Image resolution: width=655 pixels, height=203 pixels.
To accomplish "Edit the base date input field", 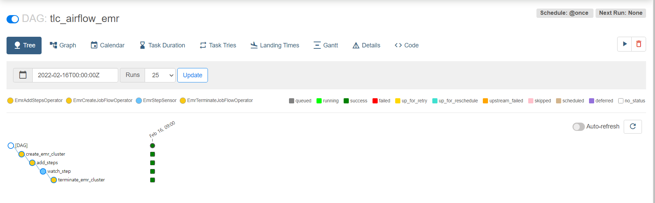I will coord(75,75).
